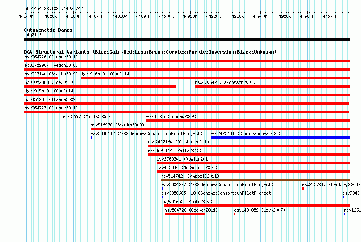The image size is (361, 242).
Task: Select esv2422164 (Altshuler2010) label
Action: click(180, 142)
